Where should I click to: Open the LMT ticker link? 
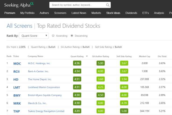point(17,87)
